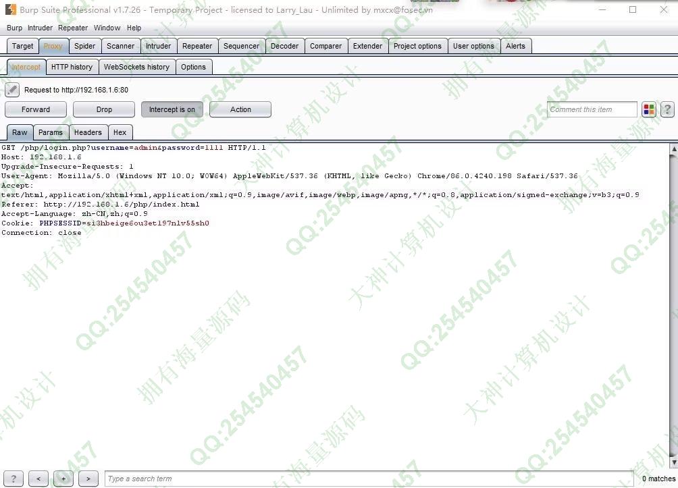Click the Cookie PHPSESSID line
This screenshot has width=678, height=488.
click(x=105, y=223)
